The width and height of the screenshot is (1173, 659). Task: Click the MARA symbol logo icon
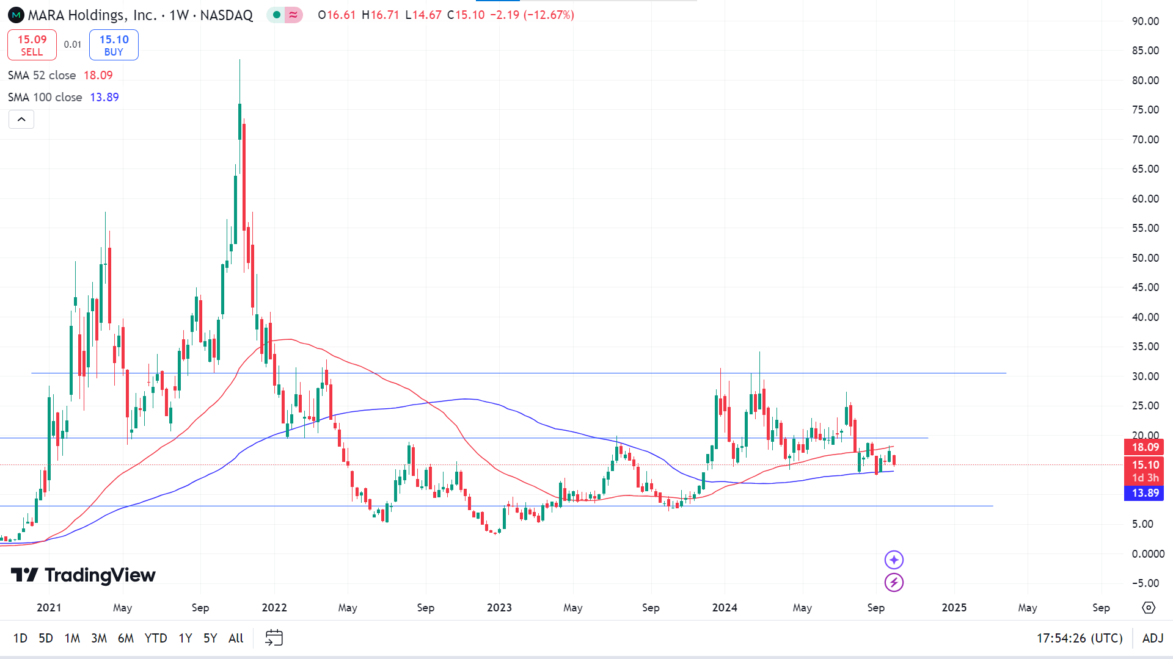16,15
